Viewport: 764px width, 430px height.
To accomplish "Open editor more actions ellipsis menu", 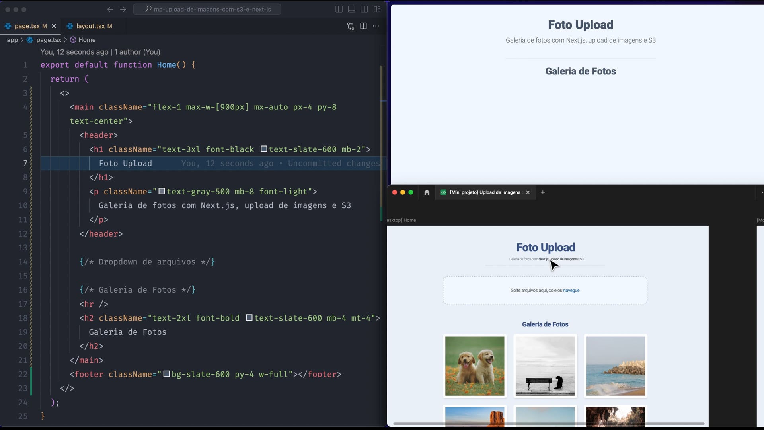I will click(376, 26).
